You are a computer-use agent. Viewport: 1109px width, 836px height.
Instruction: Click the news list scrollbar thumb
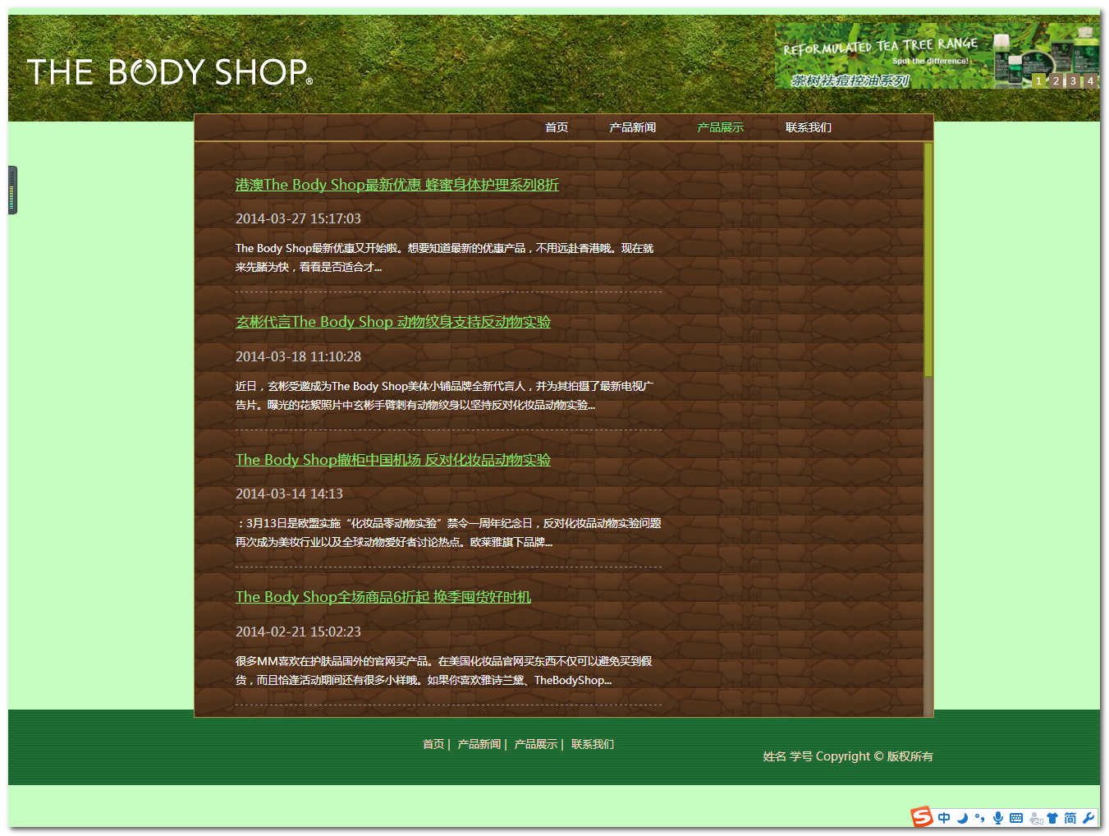coord(928,260)
